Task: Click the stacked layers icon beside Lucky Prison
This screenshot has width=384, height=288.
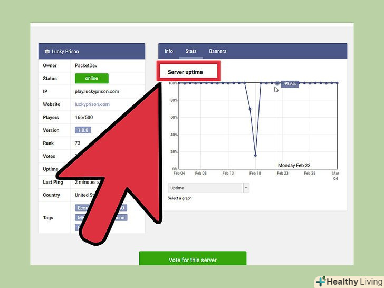Action: coord(47,52)
